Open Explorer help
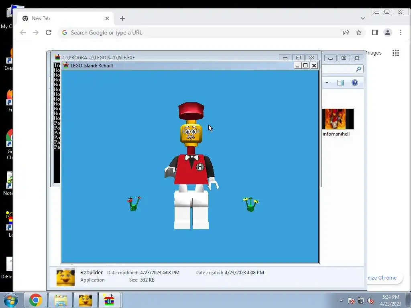The image size is (411, 308). (x=355, y=83)
